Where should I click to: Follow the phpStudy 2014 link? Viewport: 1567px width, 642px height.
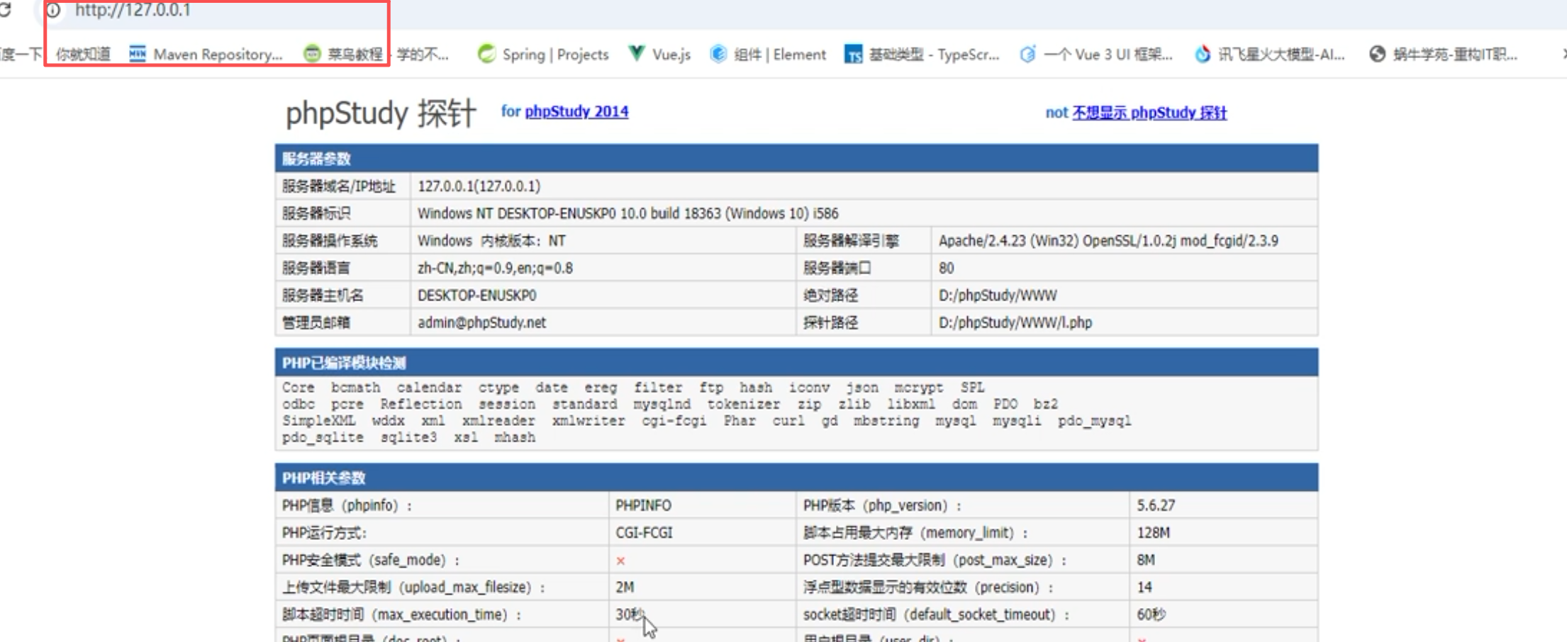pyautogui.click(x=576, y=111)
